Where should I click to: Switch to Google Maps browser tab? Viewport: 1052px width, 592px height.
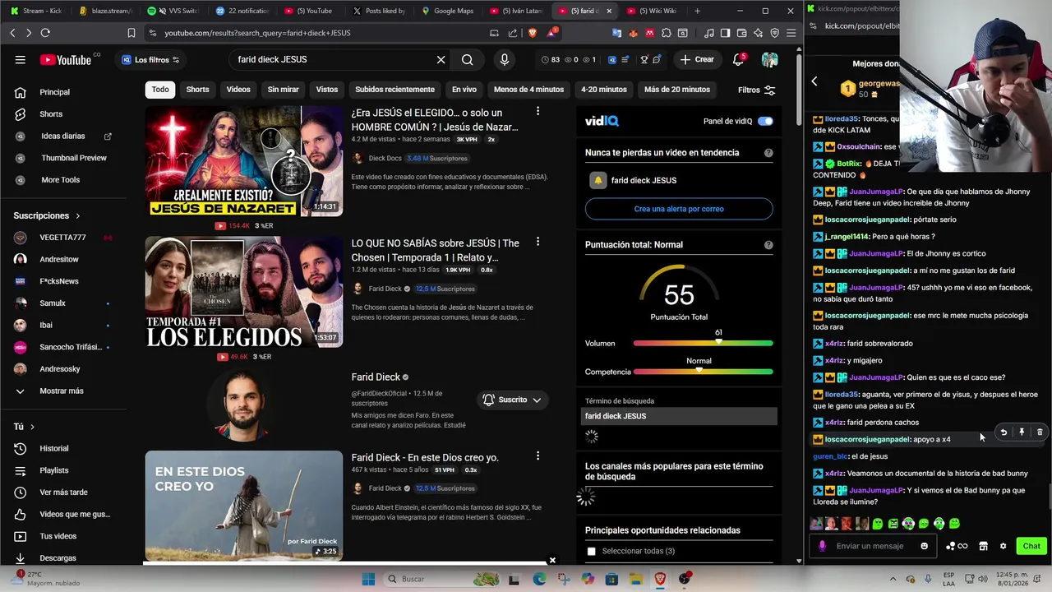coord(449,11)
